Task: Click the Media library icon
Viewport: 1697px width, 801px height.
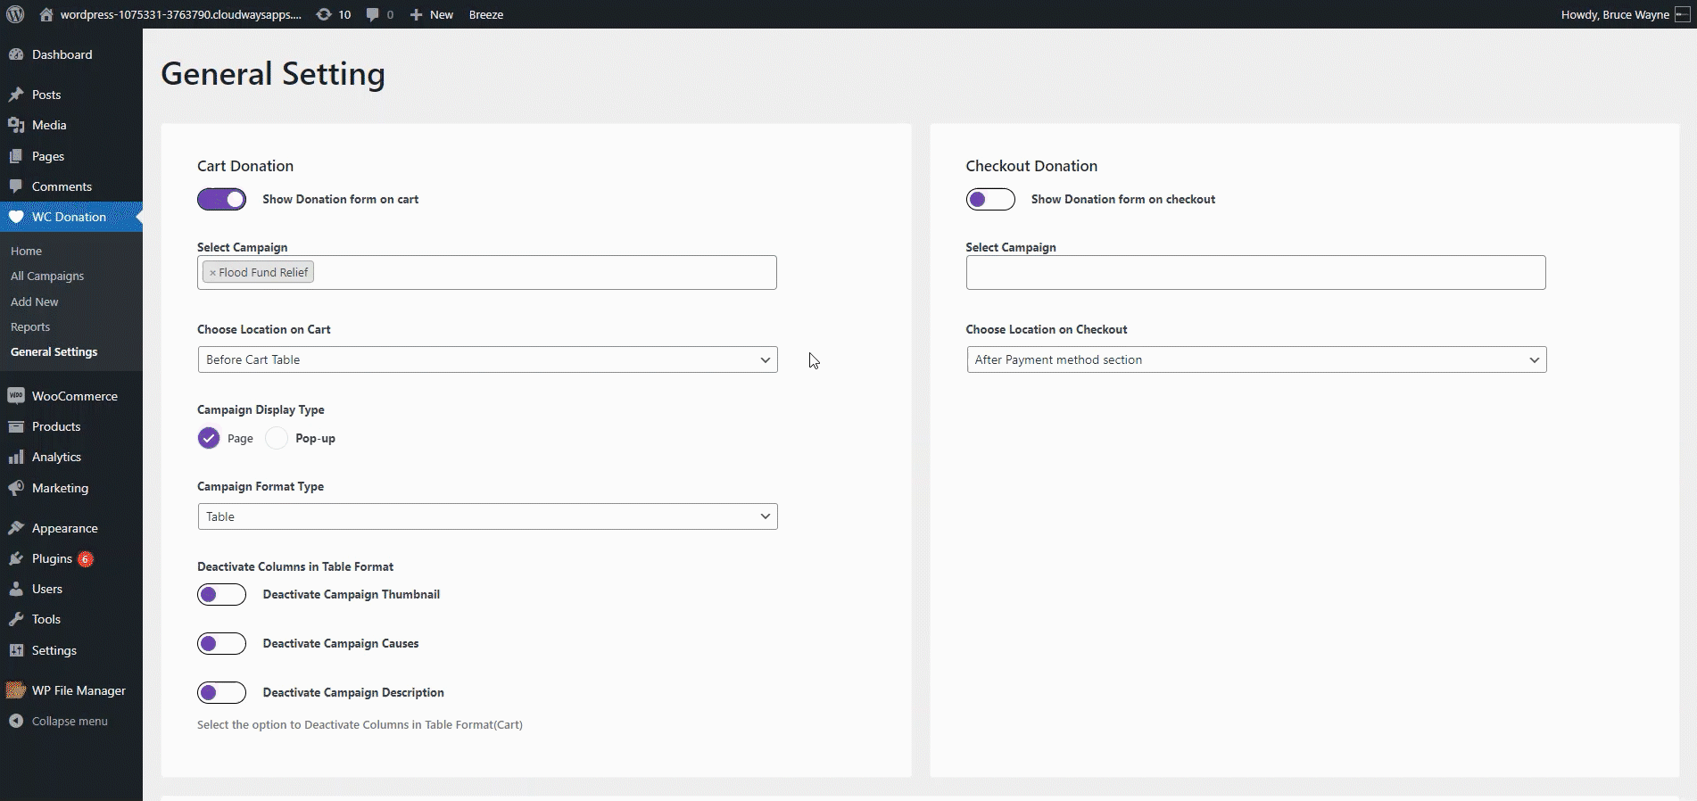Action: point(16,125)
